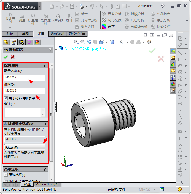Uncheck 用于材料明细表中 checkbox
The height and width of the screenshot is (194, 191).
coord(6,98)
